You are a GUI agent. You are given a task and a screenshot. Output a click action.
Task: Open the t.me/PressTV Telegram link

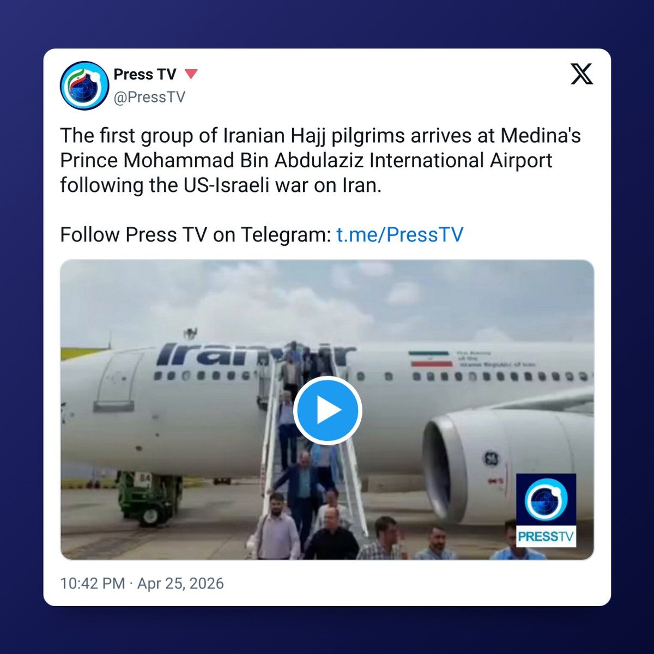pos(399,235)
